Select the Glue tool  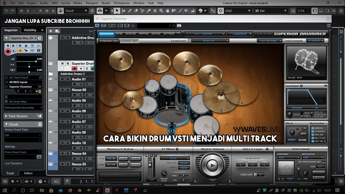(149, 11)
